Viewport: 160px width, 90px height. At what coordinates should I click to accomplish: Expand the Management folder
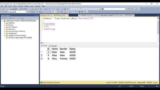[x=4, y=33]
